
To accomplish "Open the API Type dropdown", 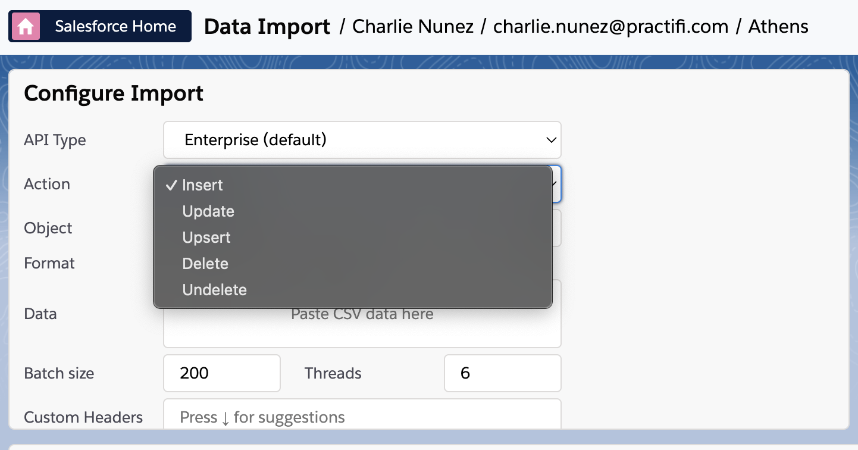I will 362,140.
